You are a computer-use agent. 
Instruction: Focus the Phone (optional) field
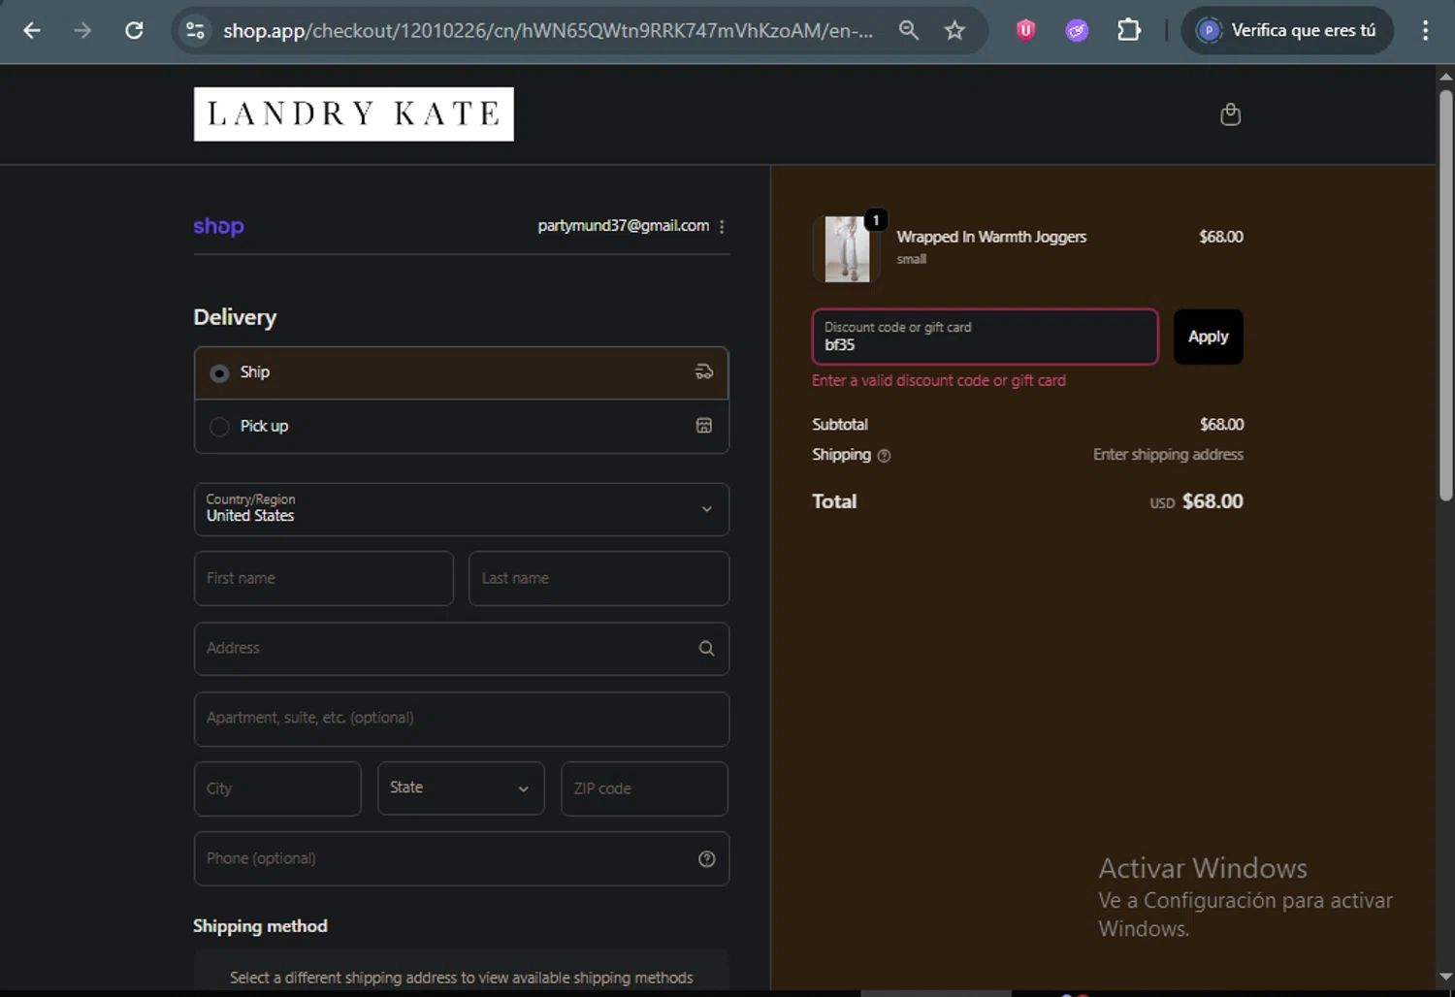click(x=462, y=858)
